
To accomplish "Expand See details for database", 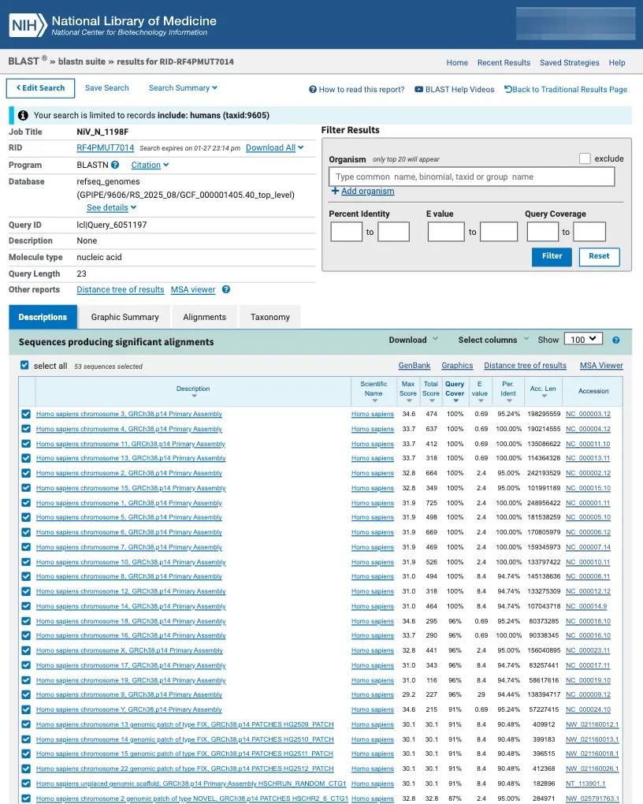I will tap(111, 207).
